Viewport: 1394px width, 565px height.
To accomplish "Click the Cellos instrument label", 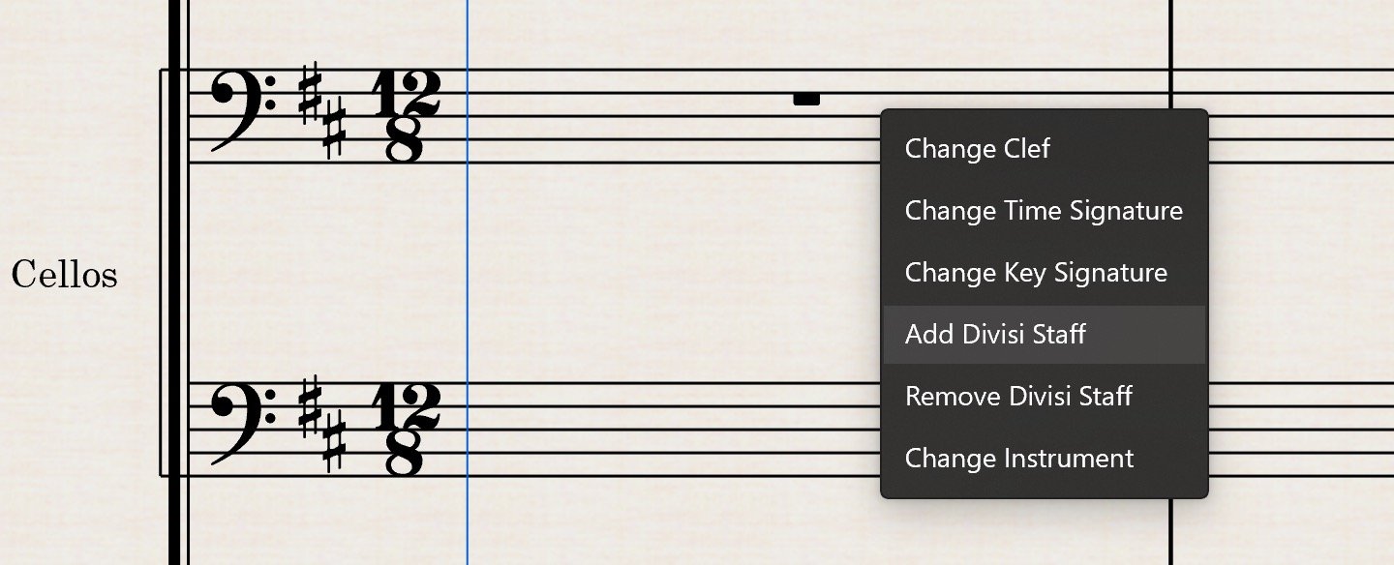I will (x=64, y=276).
